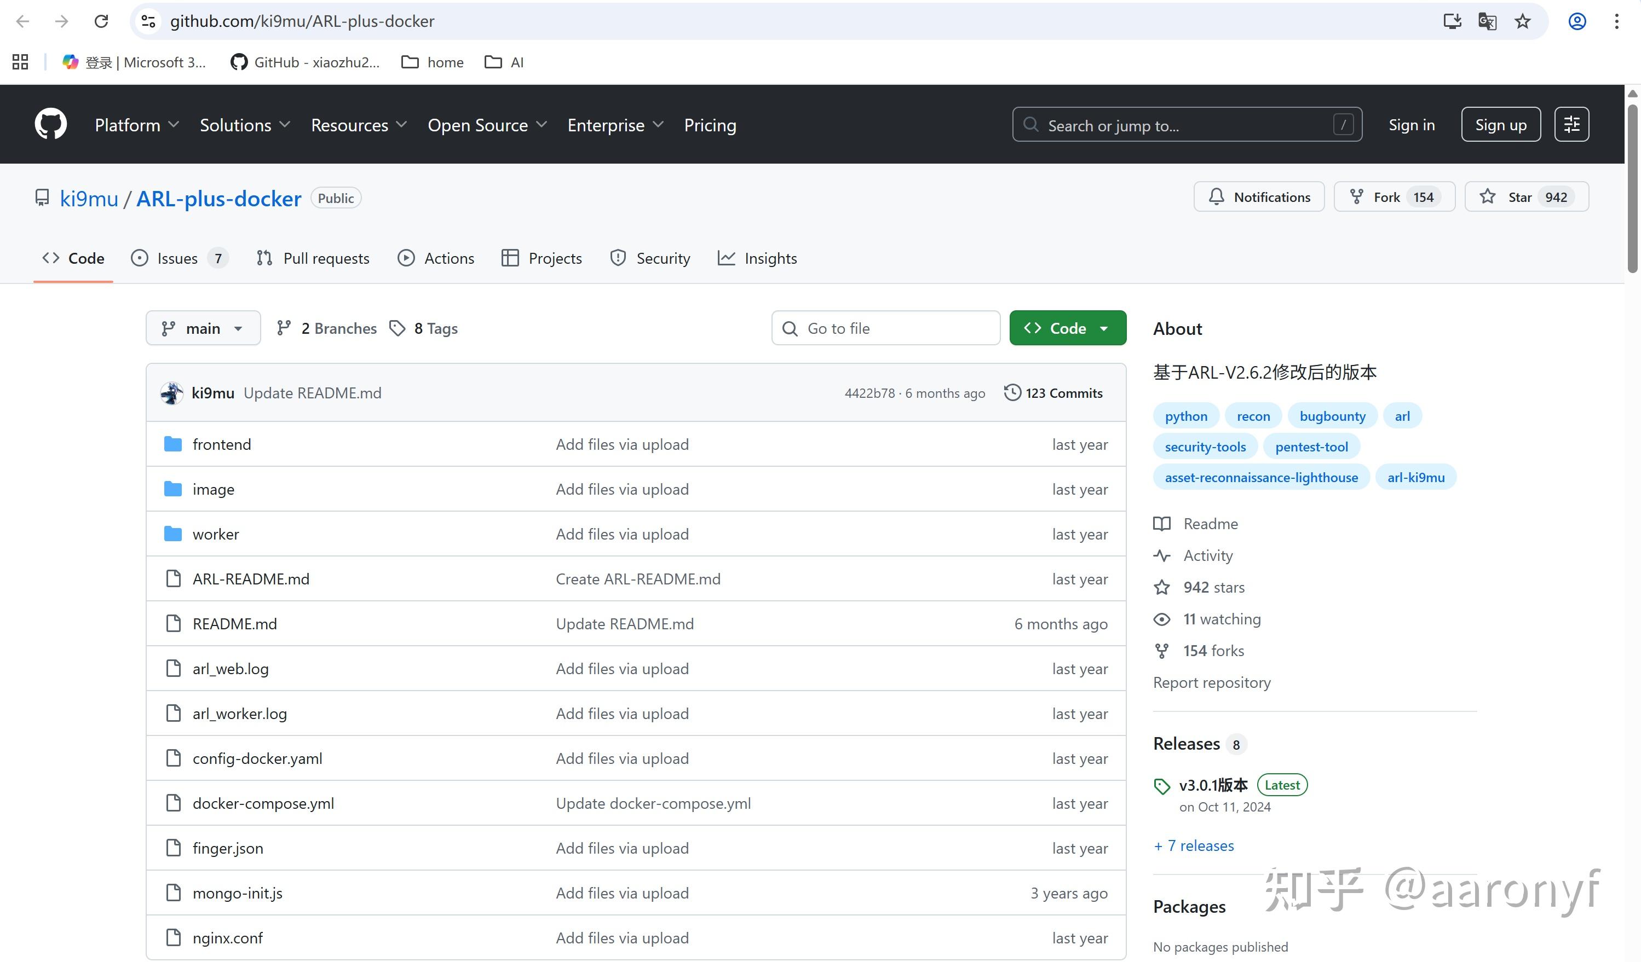Open the green Code dropdown

click(x=1067, y=329)
